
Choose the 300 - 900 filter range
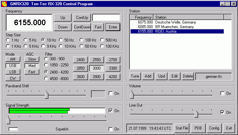55,59
